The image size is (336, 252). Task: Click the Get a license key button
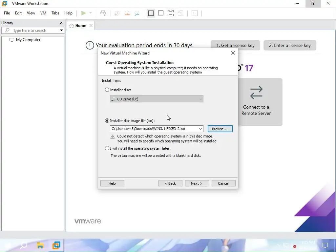[x=235, y=45]
